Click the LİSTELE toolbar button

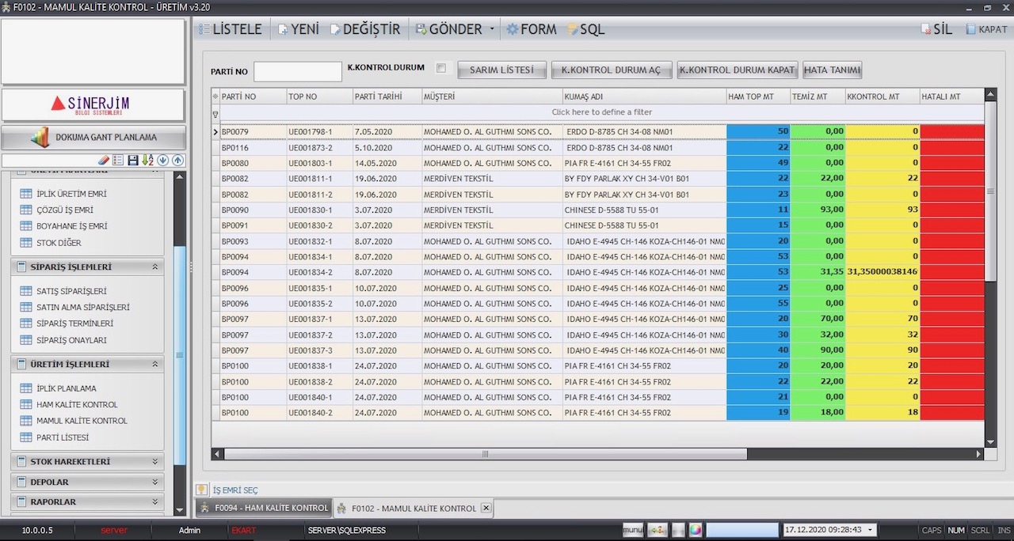click(231, 29)
